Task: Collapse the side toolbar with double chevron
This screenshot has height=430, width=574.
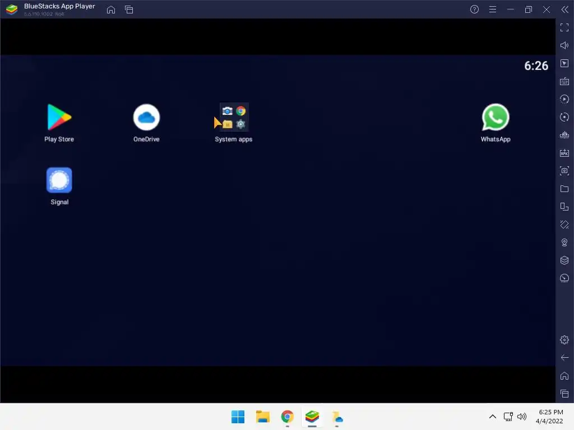Action: [x=564, y=10]
